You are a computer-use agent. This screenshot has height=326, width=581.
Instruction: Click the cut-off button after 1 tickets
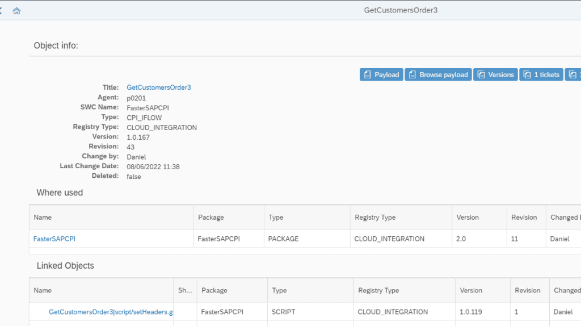tap(573, 74)
